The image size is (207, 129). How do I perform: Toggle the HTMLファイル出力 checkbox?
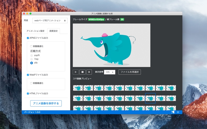pyautogui.click(x=28, y=94)
